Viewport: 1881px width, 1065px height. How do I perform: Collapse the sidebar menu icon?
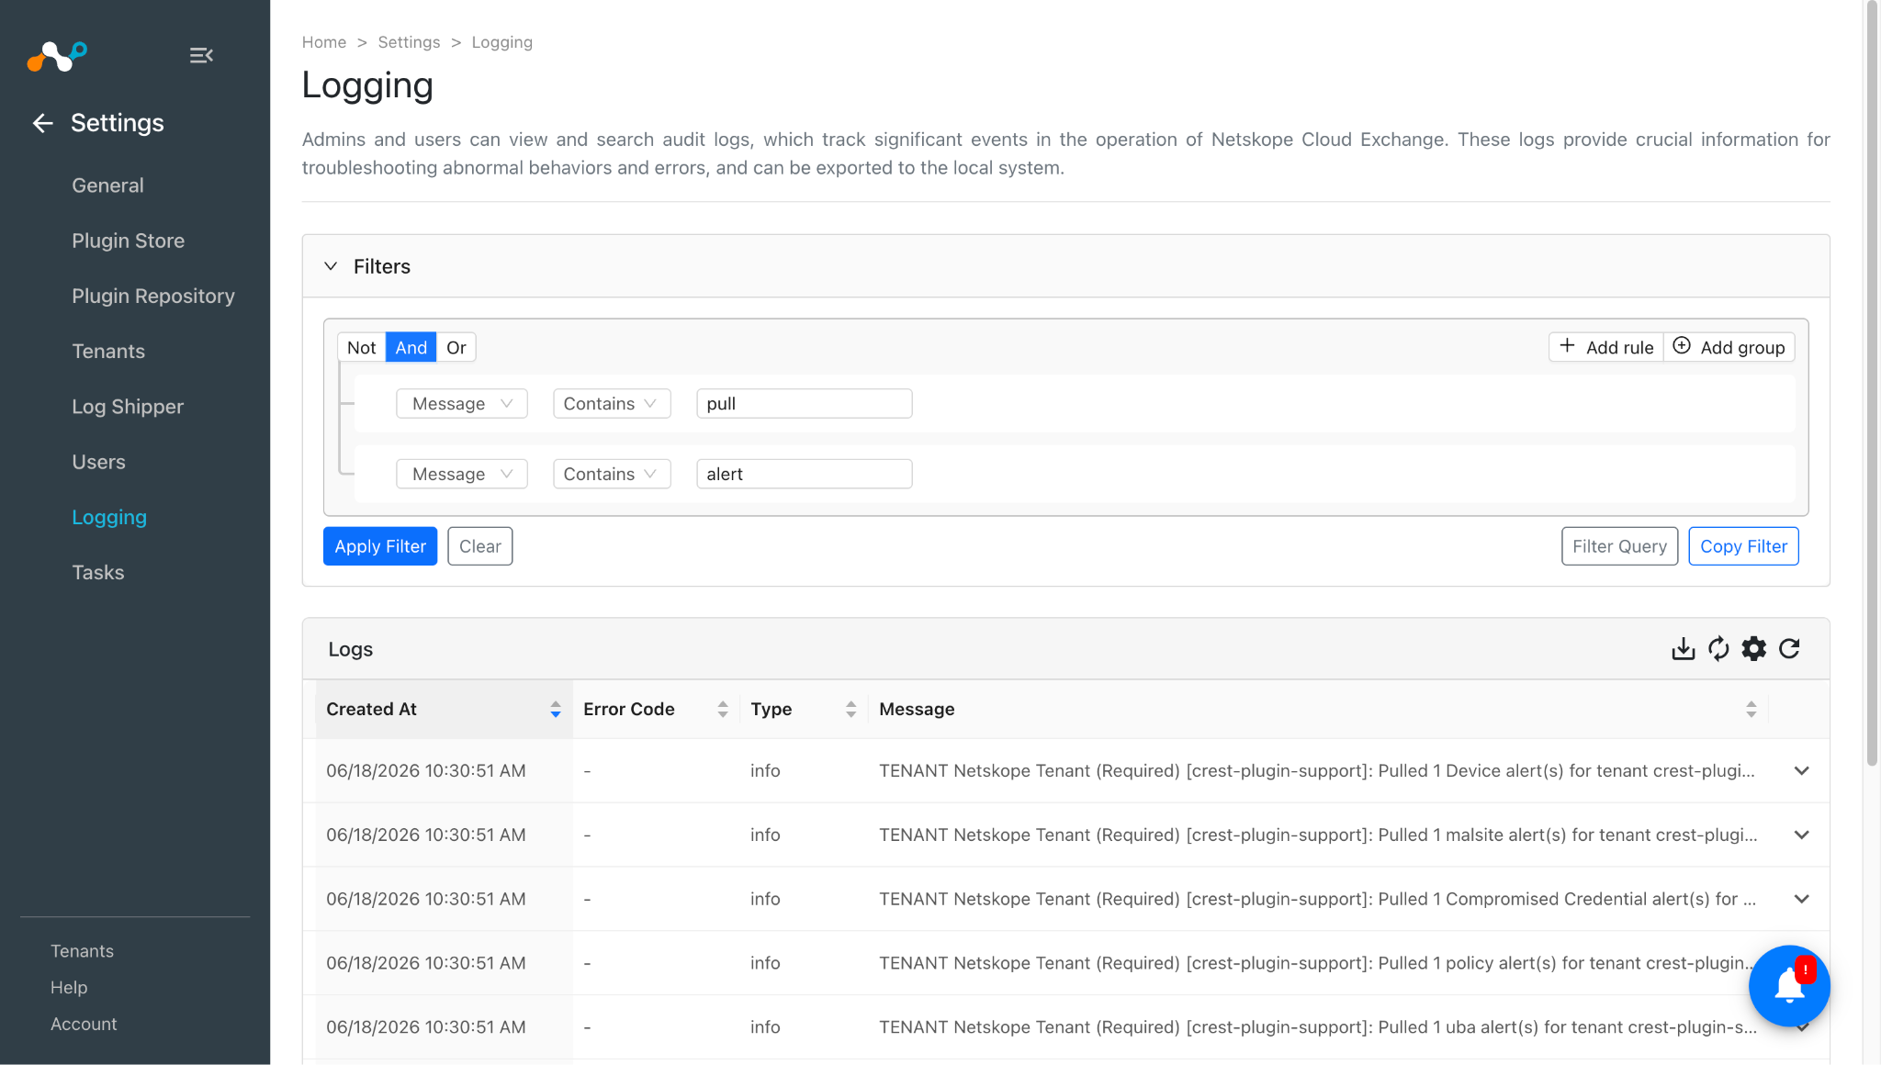coord(201,56)
